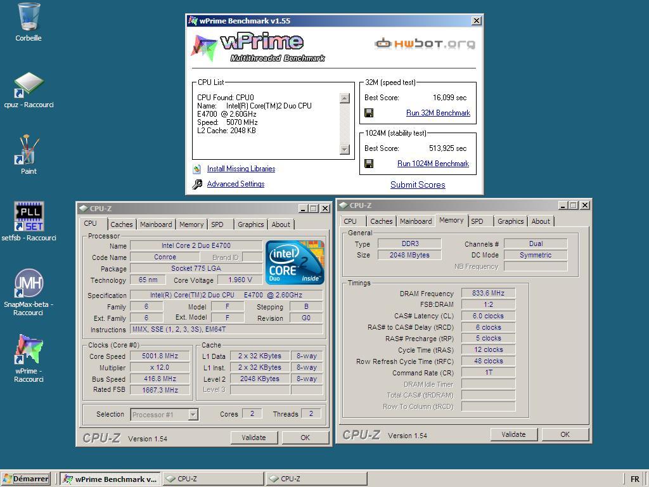Run the 1024M Benchmark
Viewport: 649px width, 487px height.
point(433,164)
